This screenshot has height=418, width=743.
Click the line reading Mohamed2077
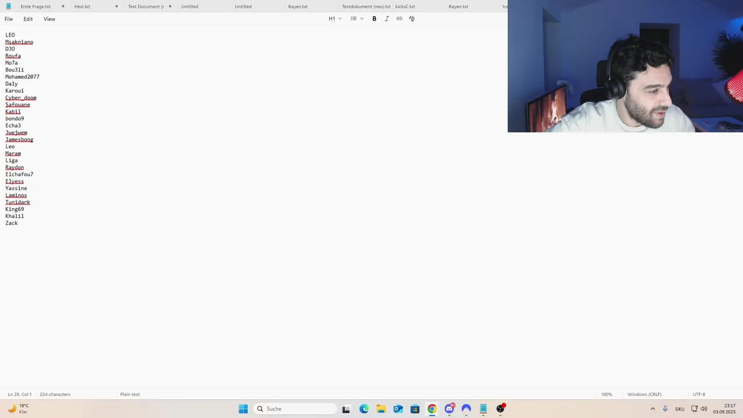pos(22,77)
